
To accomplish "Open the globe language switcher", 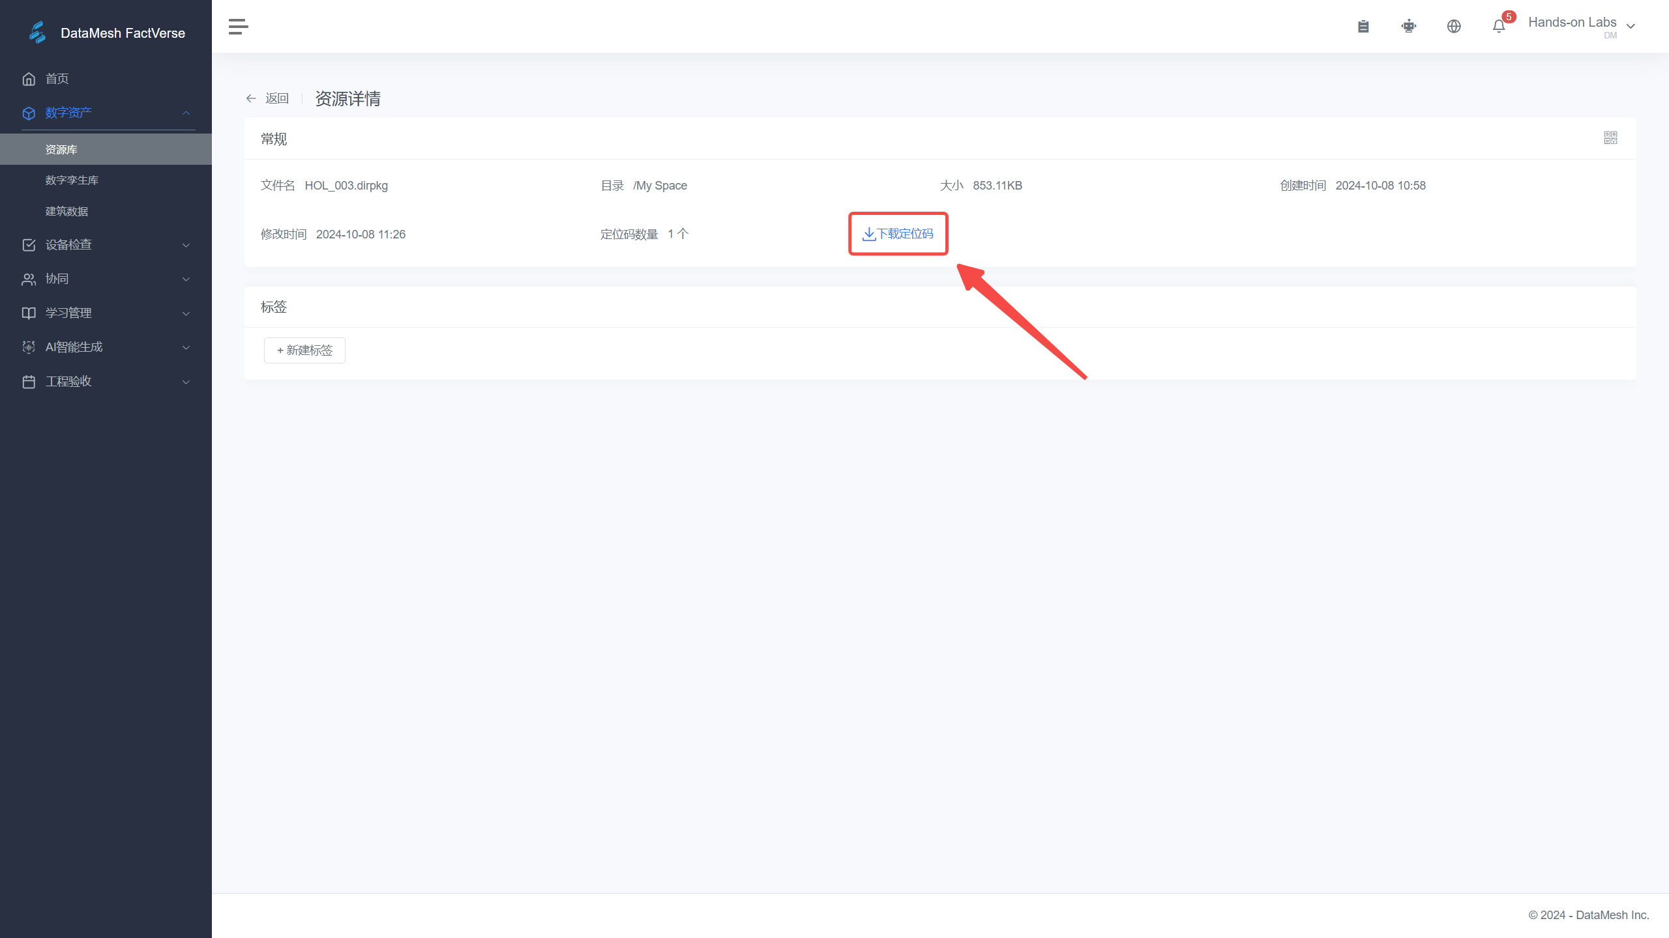I will click(x=1454, y=27).
